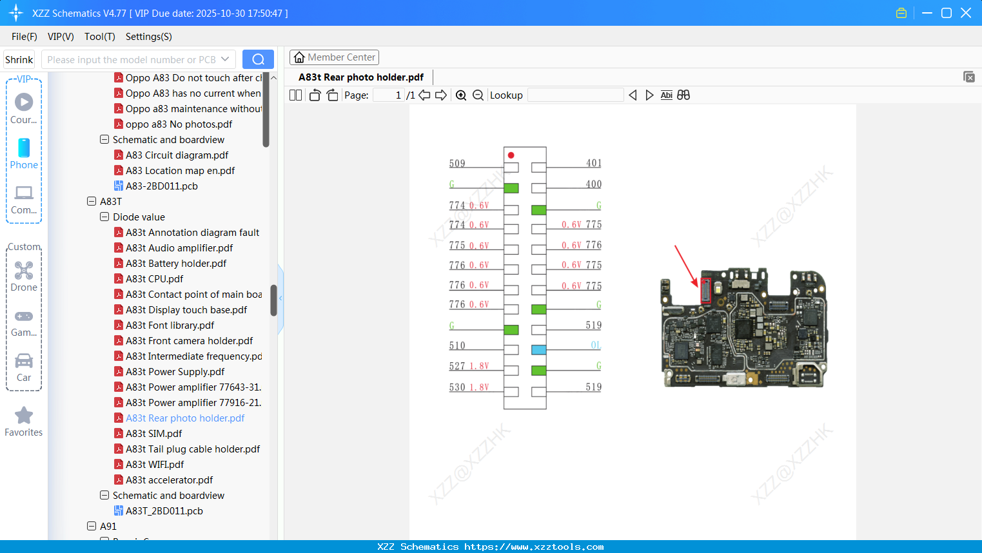
Task: Click the zoom out magnifier icon
Action: [478, 95]
